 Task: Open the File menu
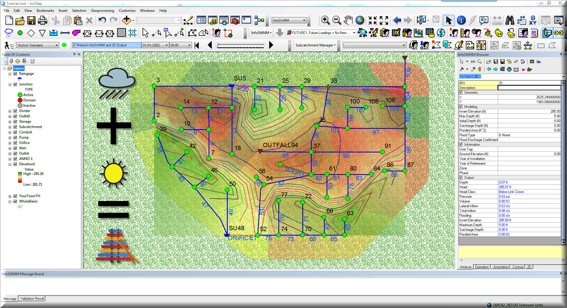[x=7, y=11]
